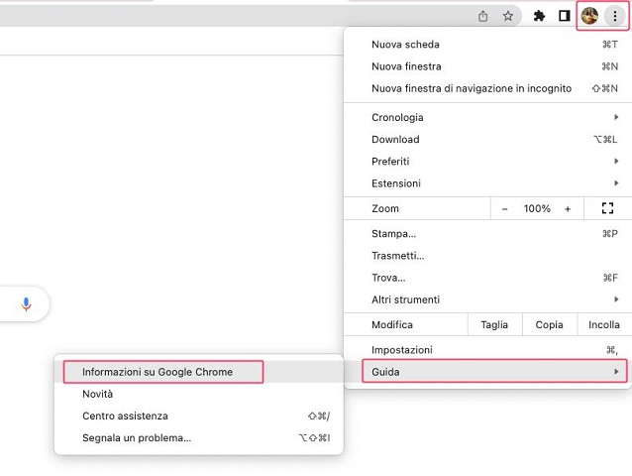Decrease zoom with the minus button
Viewport: 632px width, 476px height.
[504, 209]
